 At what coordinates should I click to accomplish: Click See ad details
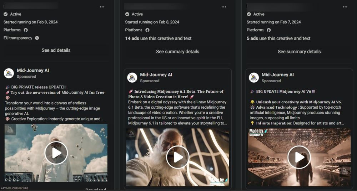pos(56,50)
